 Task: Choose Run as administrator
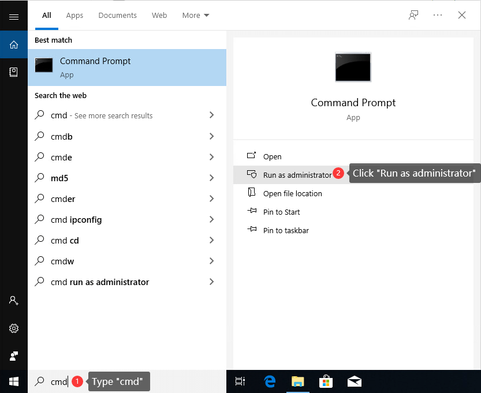(353, 175)
